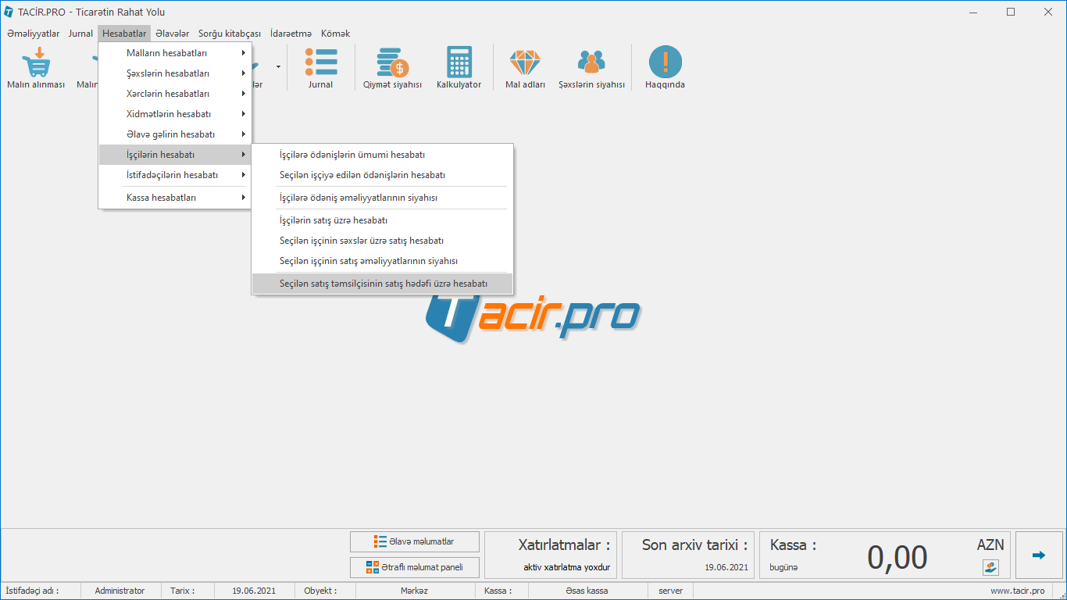Open Şəxslərin siyahısı people icon
This screenshot has width=1067, height=600.
tap(591, 62)
